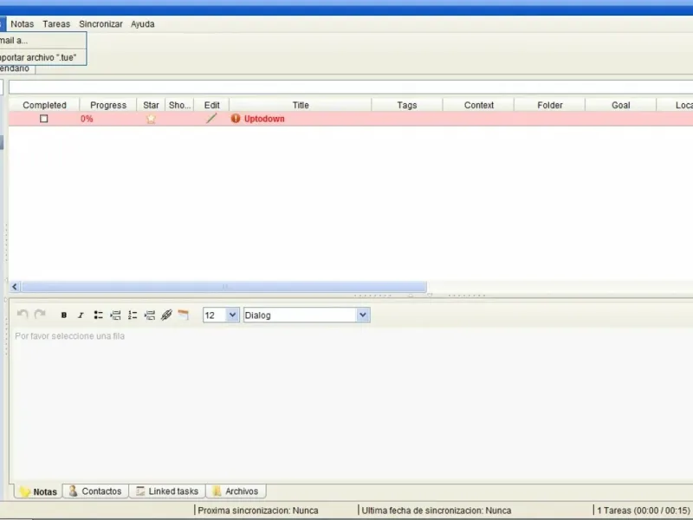Switch to the Archivos tab
The height and width of the screenshot is (520, 693).
[x=236, y=491]
